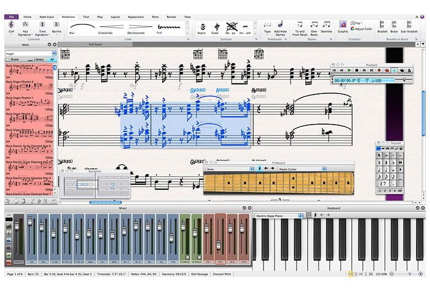
Task: Insert a Segno symbol
Action: click(x=201, y=27)
